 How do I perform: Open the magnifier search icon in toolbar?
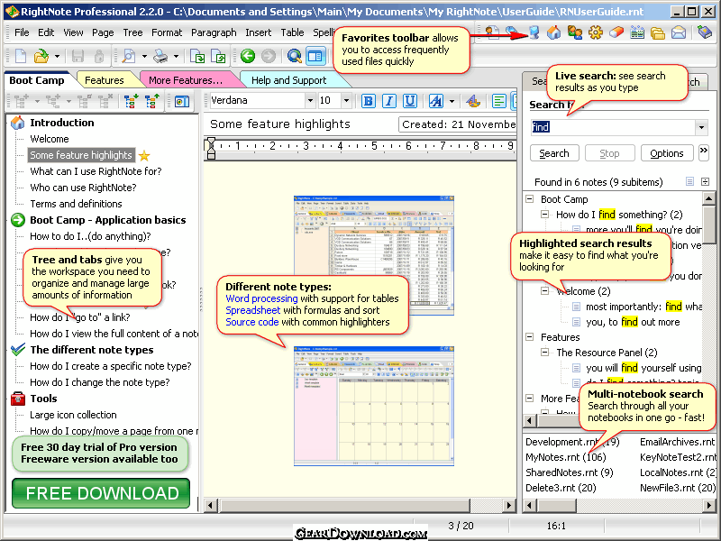295,56
